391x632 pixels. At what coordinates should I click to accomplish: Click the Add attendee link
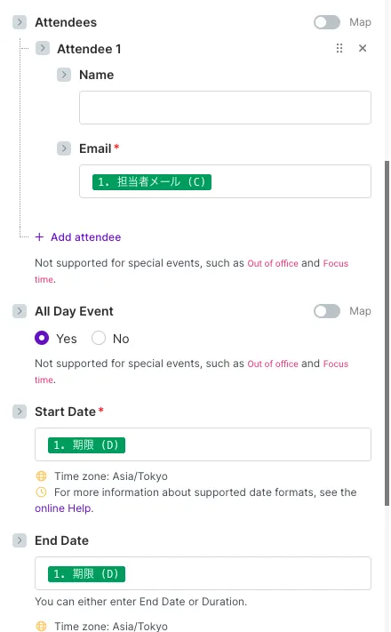(86, 237)
